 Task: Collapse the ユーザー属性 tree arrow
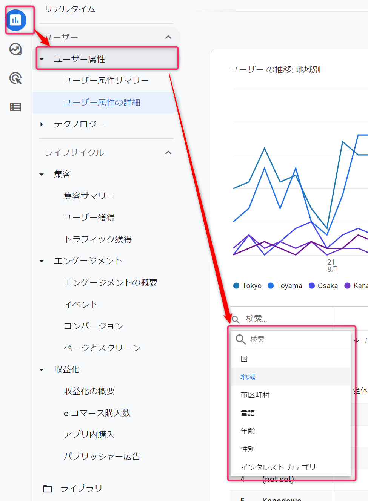[42, 59]
